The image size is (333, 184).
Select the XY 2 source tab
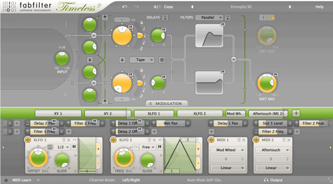(108, 114)
